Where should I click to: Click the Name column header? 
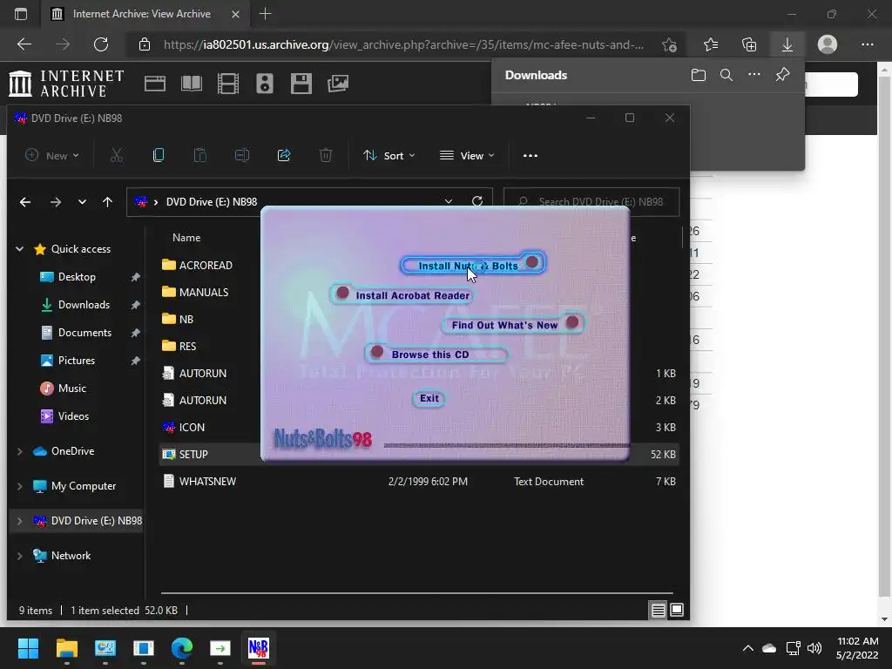click(x=186, y=238)
